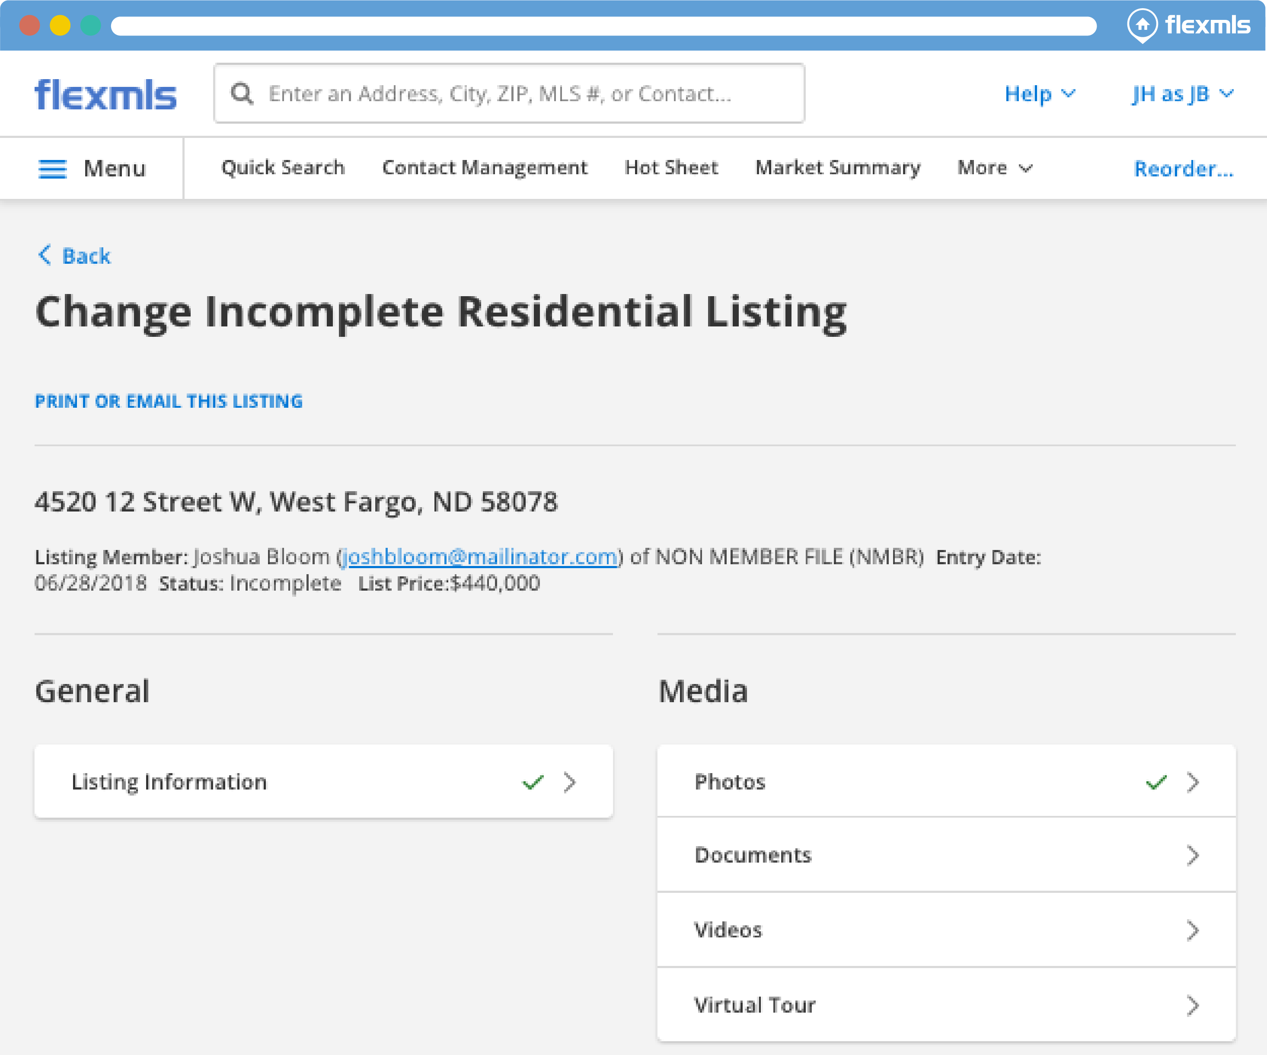Click Print or Email This Listing
This screenshot has width=1267, height=1055.
click(x=169, y=401)
